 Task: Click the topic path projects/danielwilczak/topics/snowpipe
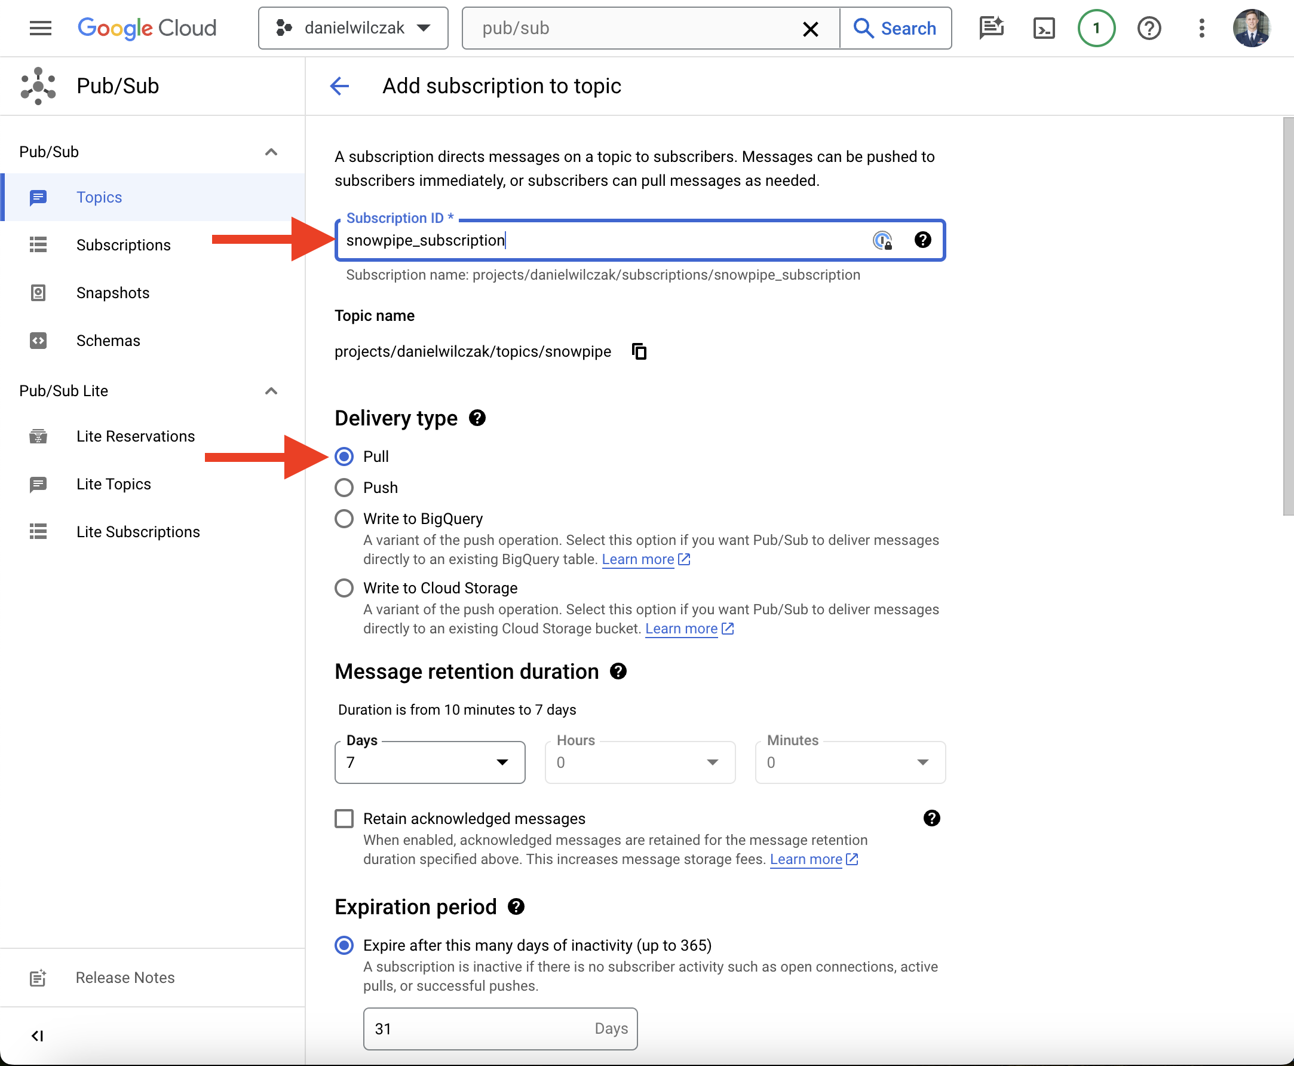(473, 351)
